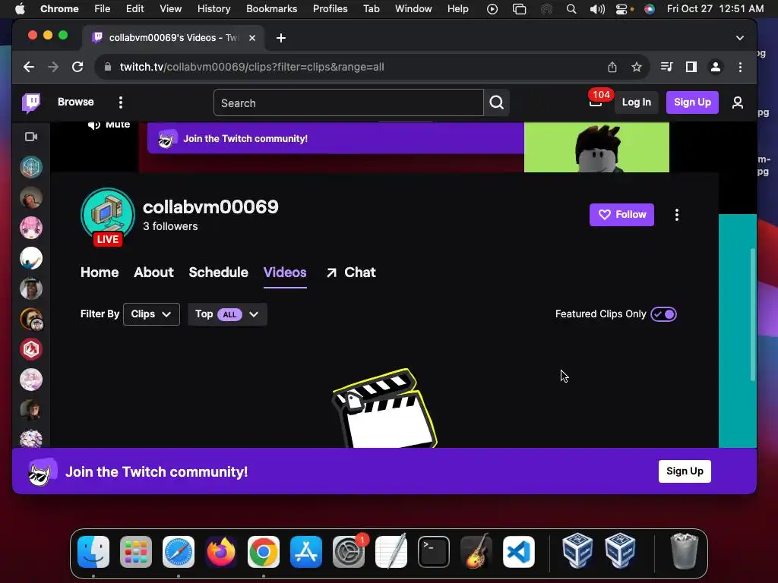Click the Chrome address bar URL
Viewport: 778px width, 583px height.
[x=252, y=67]
